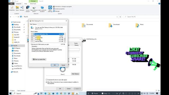This screenshot has width=169, height=95.
Task: Select System32 folder in Quick access
Action: tap(17, 37)
